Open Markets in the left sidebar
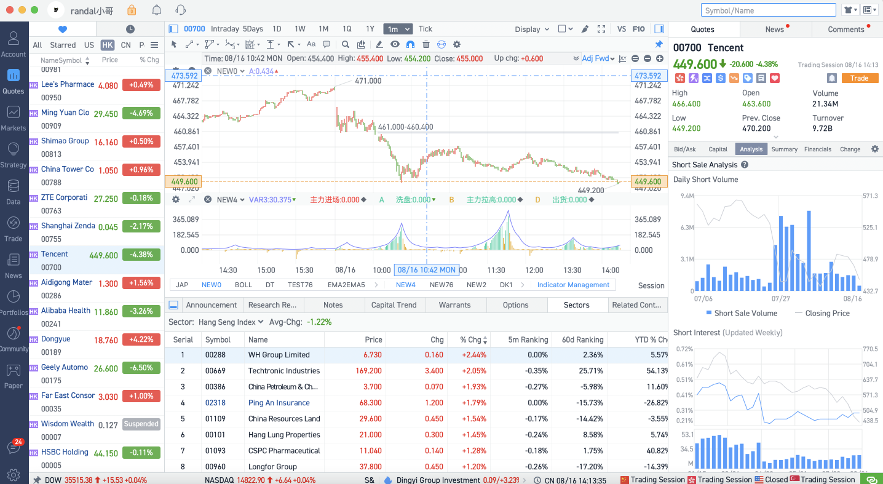The width and height of the screenshot is (883, 484). tap(14, 118)
